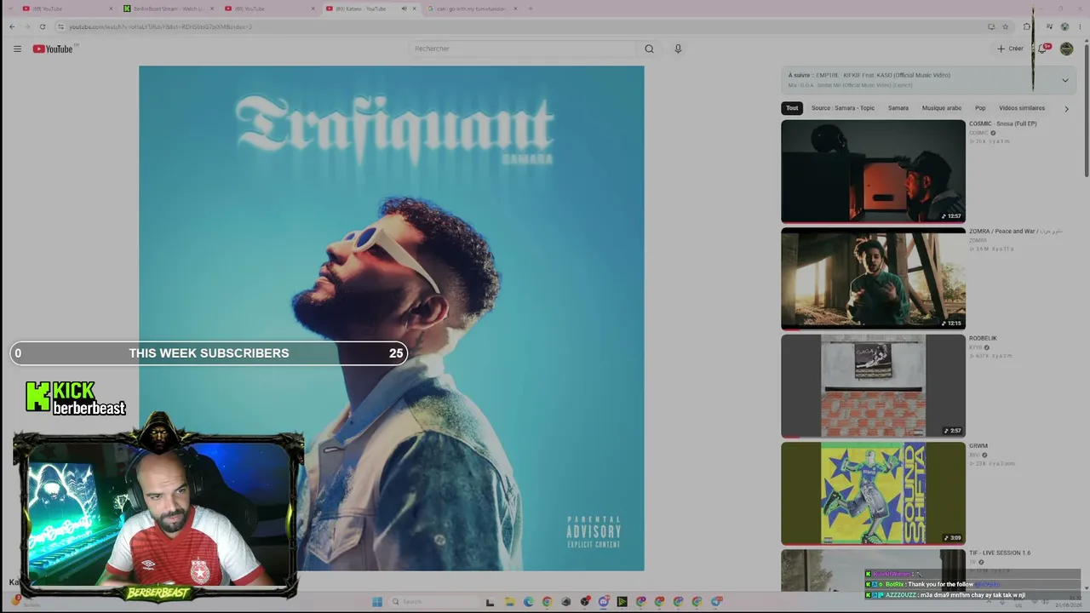Close the Katano - YouTube tab

415,9
